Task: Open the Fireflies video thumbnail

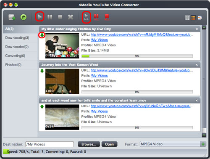Action: pyautogui.click(x=62, y=46)
